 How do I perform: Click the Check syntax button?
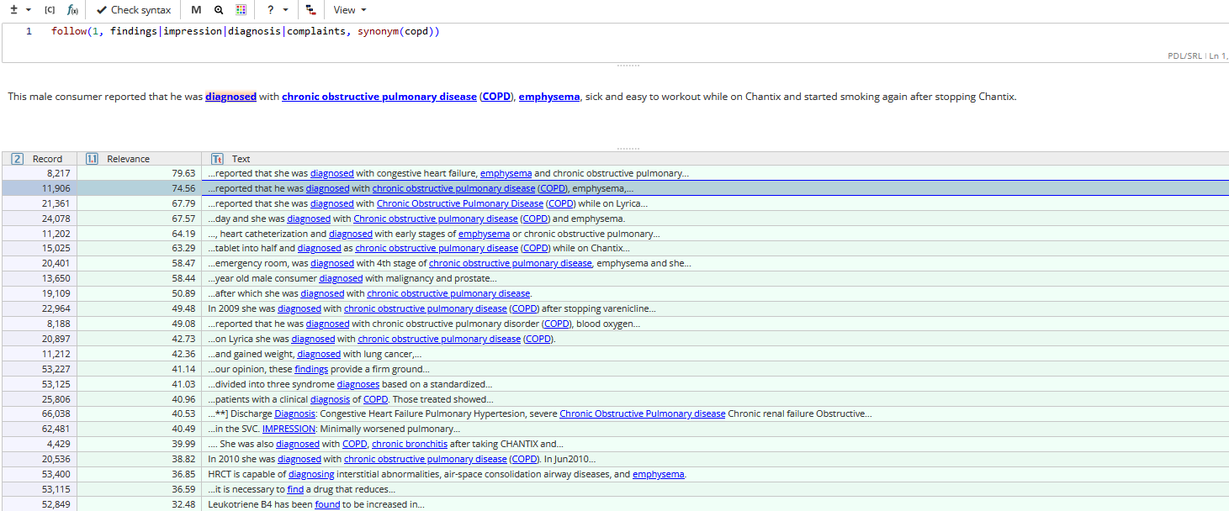[x=133, y=9]
